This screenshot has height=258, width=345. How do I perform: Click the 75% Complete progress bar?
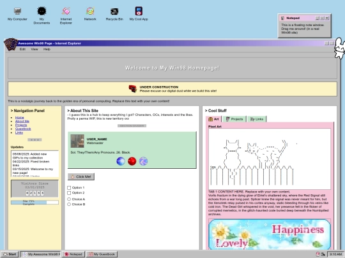click(34, 203)
